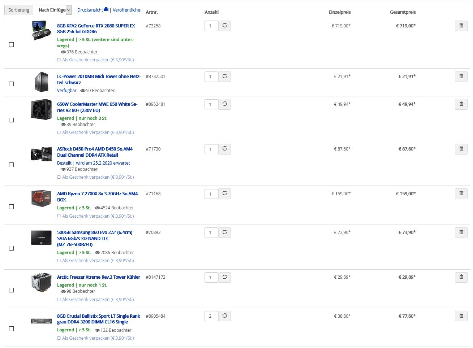Check the Samsung 860 Evo row checkbox
The height and width of the screenshot is (348, 473).
pos(11,248)
